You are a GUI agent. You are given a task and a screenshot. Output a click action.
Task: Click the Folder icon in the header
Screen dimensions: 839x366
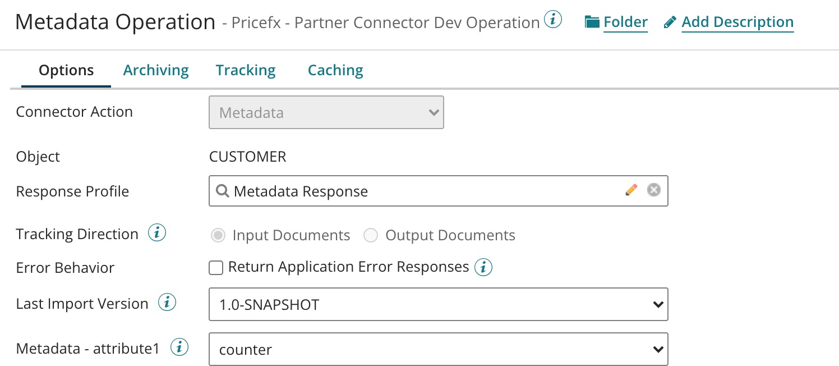pos(592,21)
